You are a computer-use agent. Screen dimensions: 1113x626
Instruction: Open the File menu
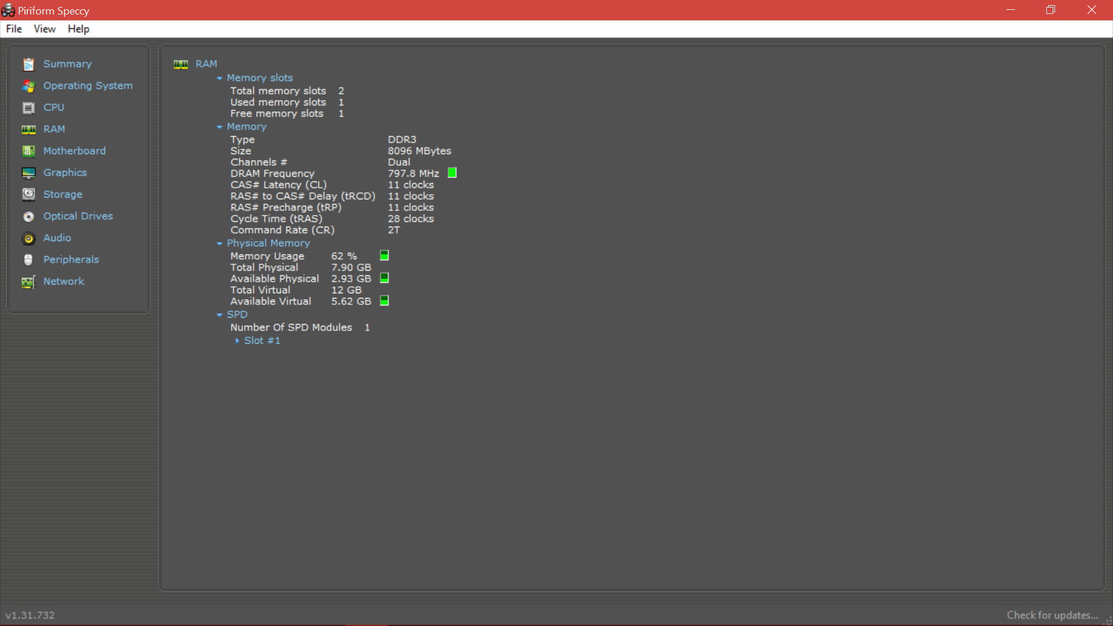pyautogui.click(x=14, y=29)
